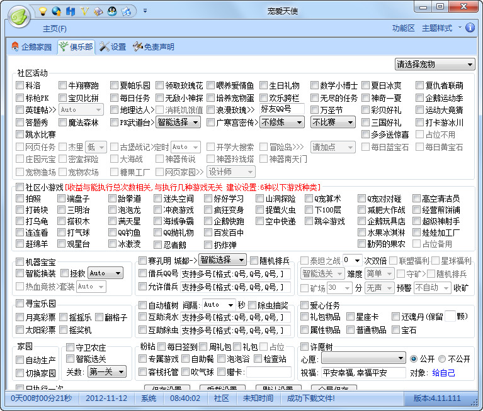Click the gold V toolbar icon
This screenshot has width=483, height=411.
tap(84, 11)
